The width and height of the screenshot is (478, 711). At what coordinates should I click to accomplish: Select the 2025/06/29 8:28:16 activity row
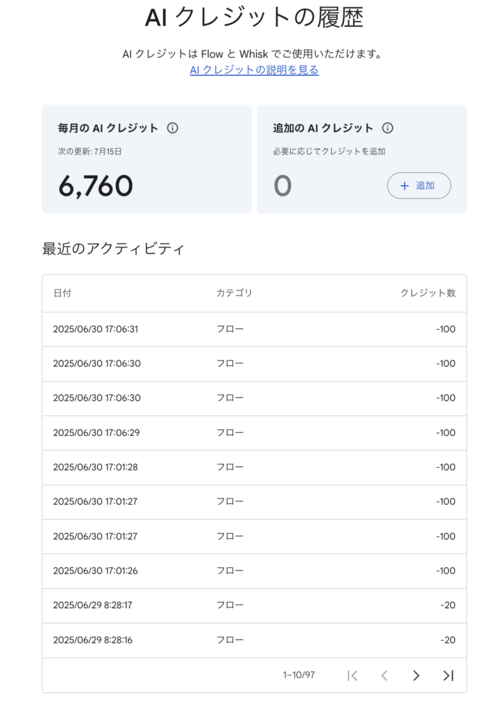pyautogui.click(x=254, y=640)
